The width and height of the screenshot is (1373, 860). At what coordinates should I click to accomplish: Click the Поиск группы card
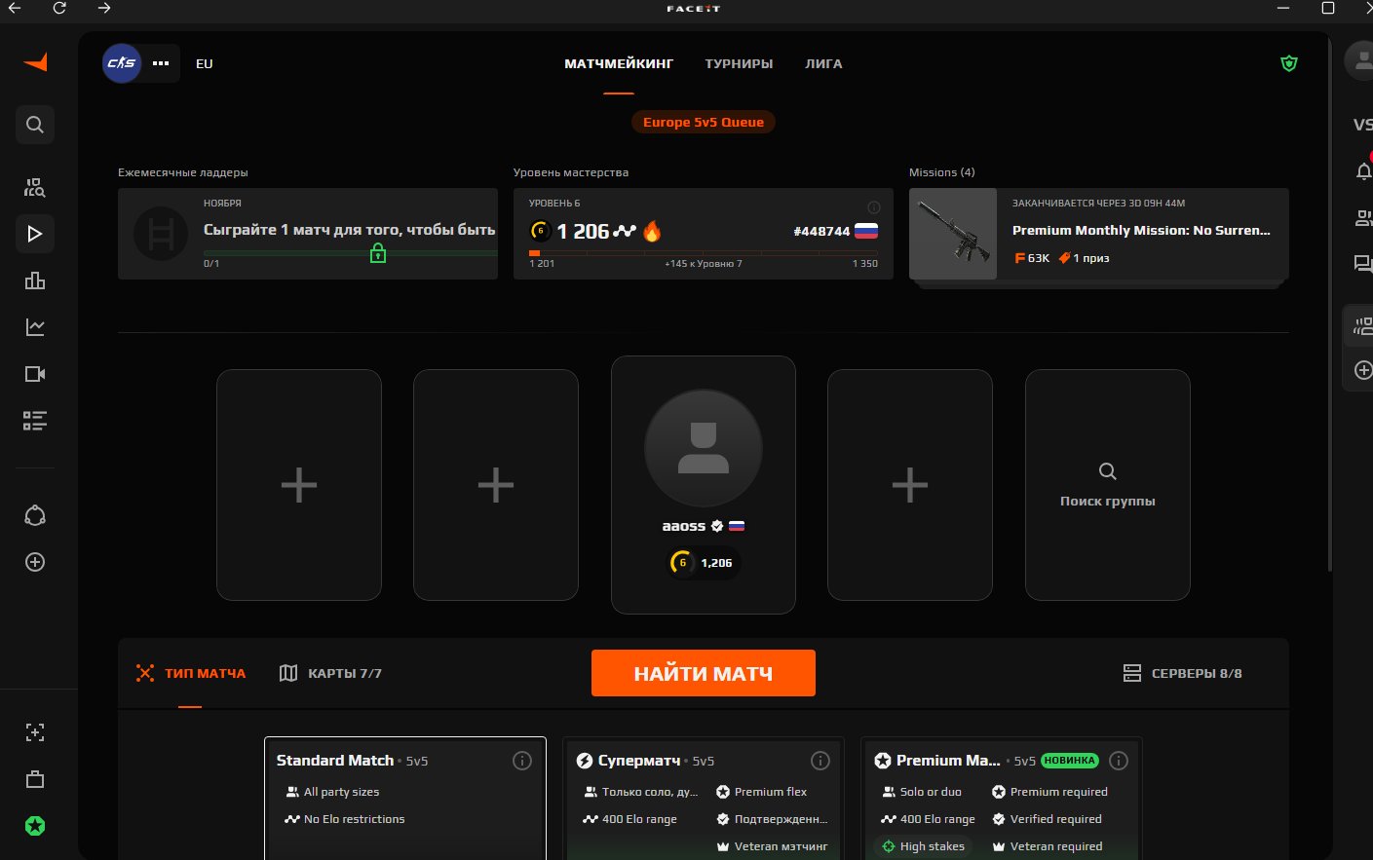1107,485
